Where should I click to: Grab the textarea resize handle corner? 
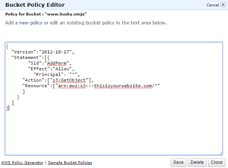(221, 153)
